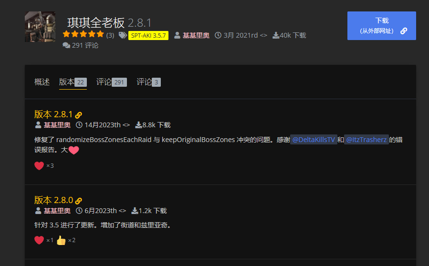
Task: Open the 评论 tab with 3 badge
Action: [148, 82]
